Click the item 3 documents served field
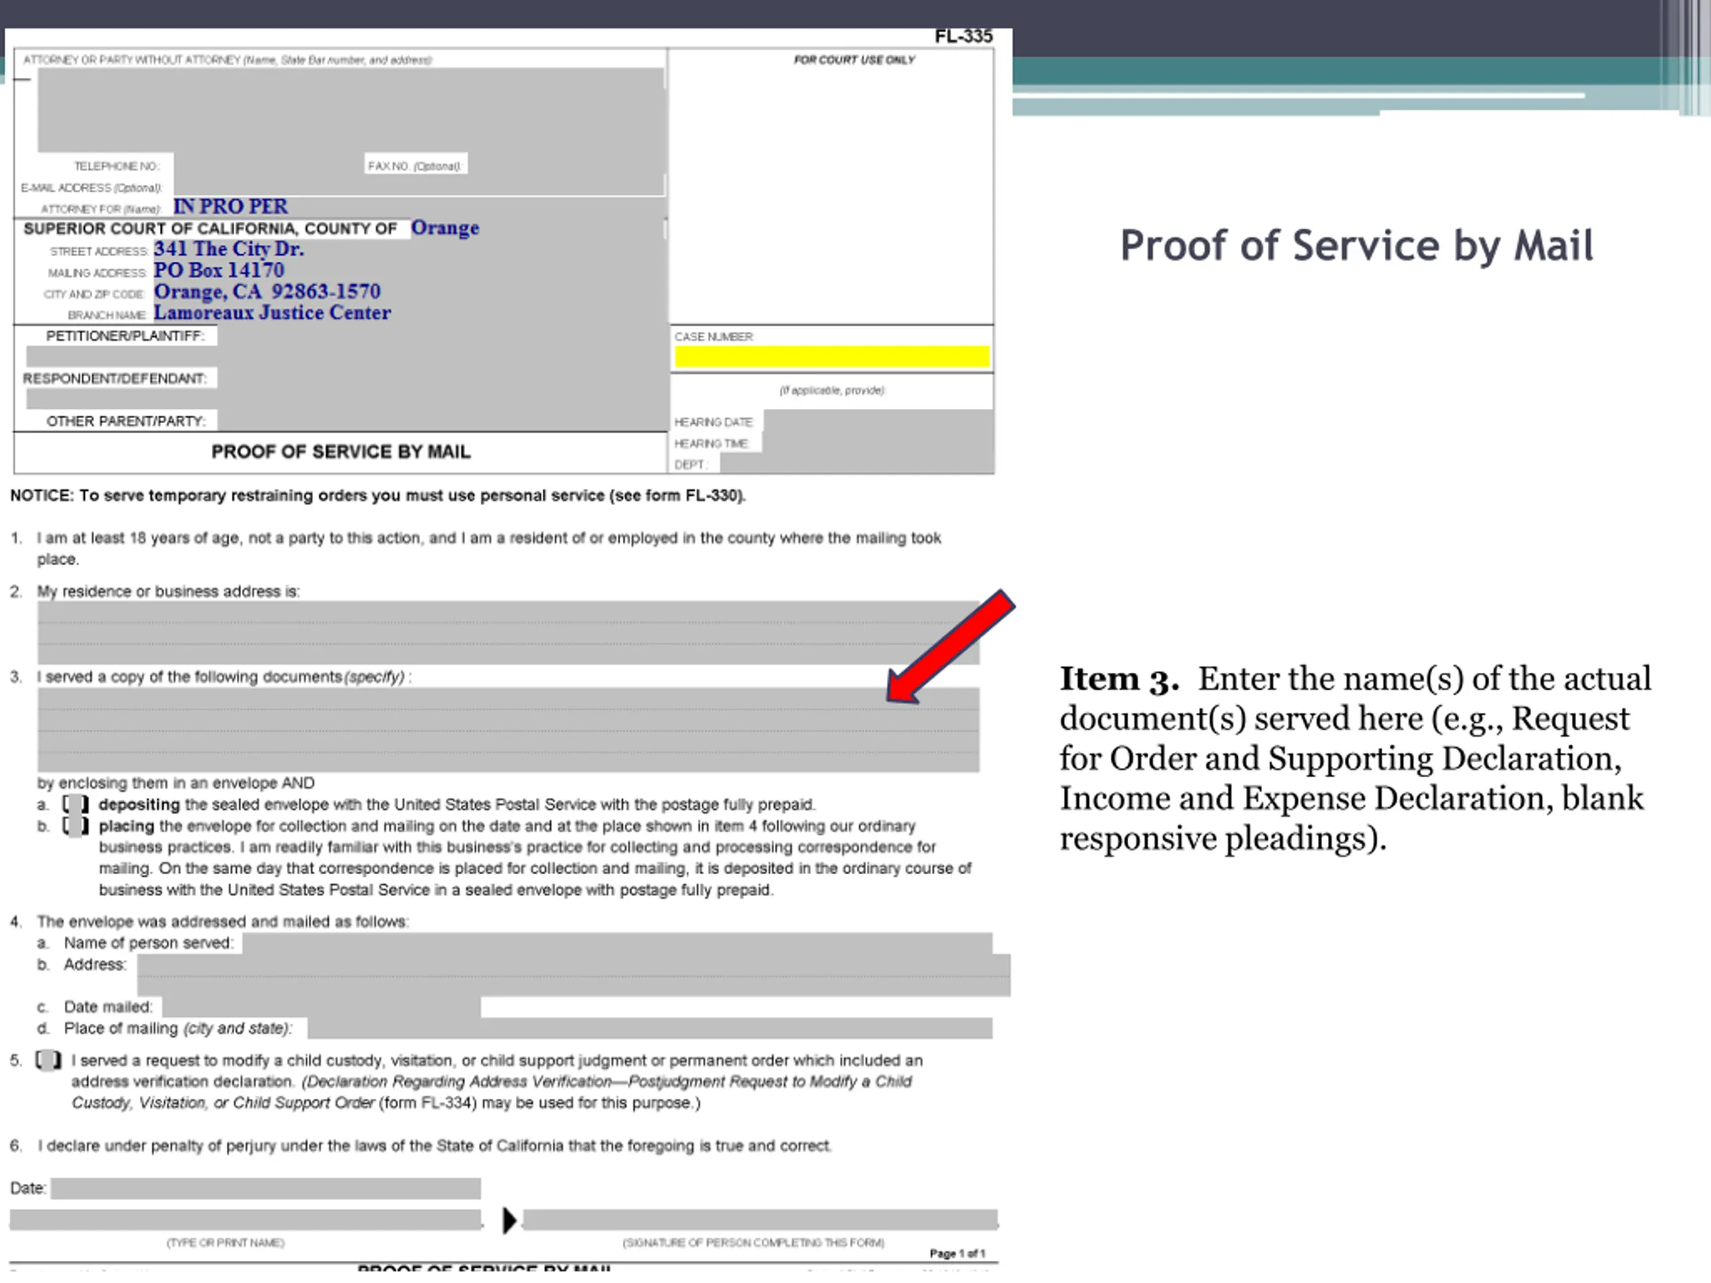The height and width of the screenshot is (1283, 1711). tap(508, 729)
